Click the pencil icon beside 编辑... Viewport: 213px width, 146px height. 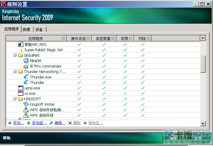click(x=51, y=123)
